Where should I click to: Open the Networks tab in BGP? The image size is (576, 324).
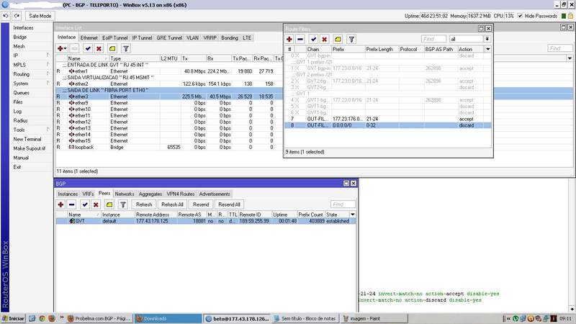125,194
